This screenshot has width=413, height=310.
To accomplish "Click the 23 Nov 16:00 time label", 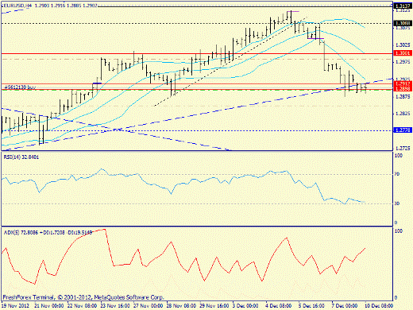I will click(115, 306).
